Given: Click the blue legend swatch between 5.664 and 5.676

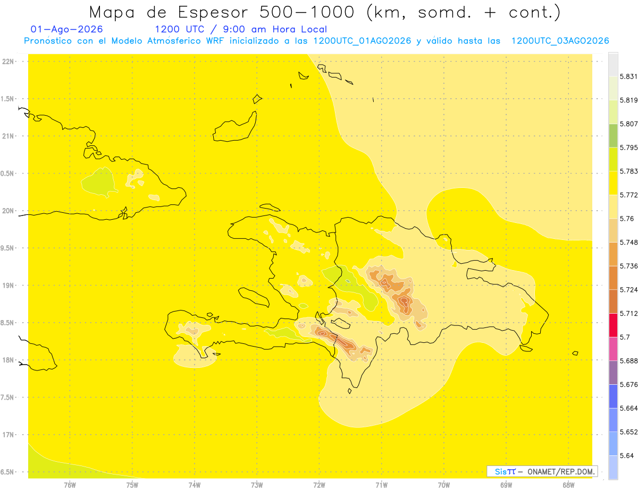Looking at the screenshot, I should tap(613, 396).
